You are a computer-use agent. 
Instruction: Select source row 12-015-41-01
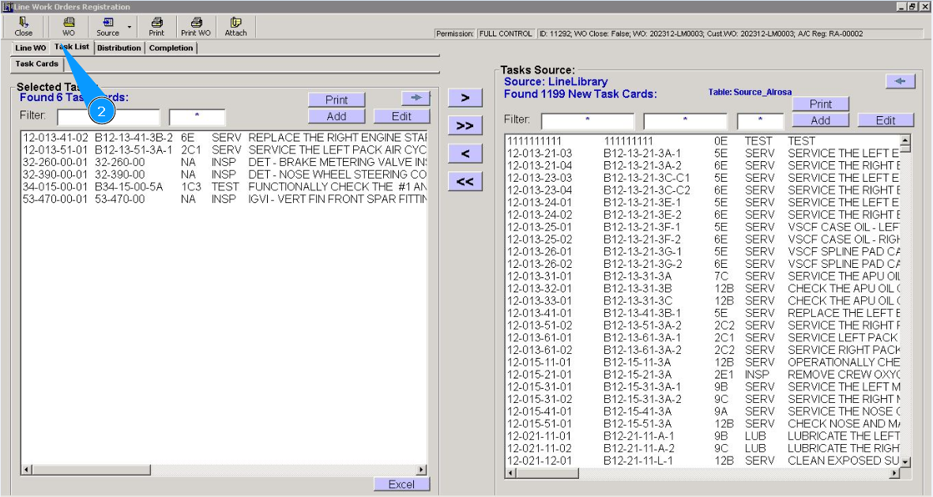click(x=703, y=412)
